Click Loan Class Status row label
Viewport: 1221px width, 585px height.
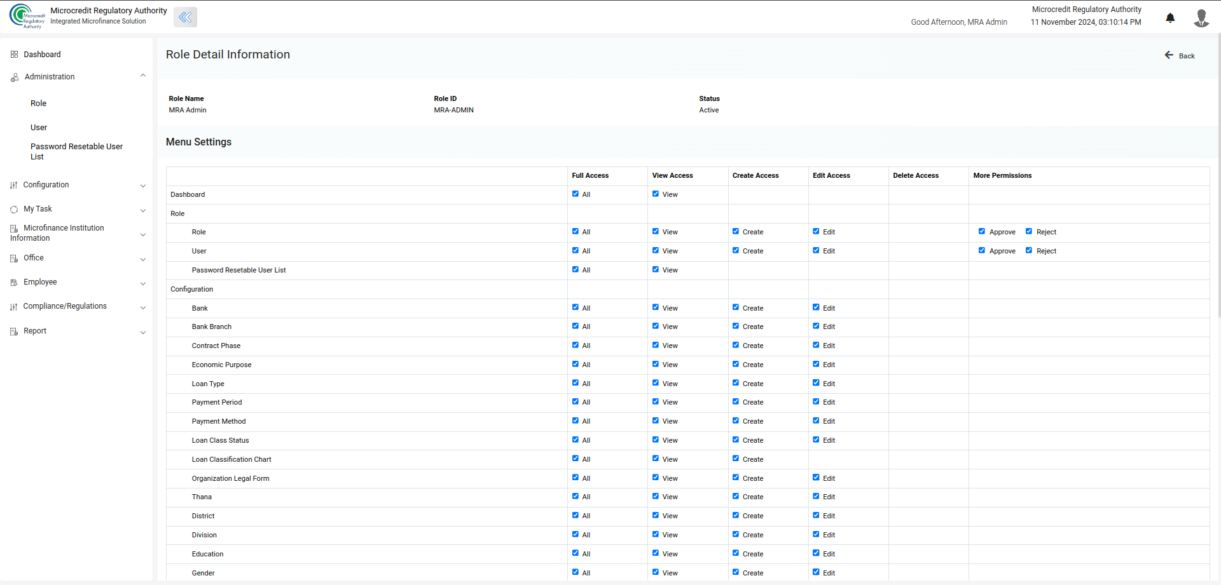pyautogui.click(x=220, y=440)
